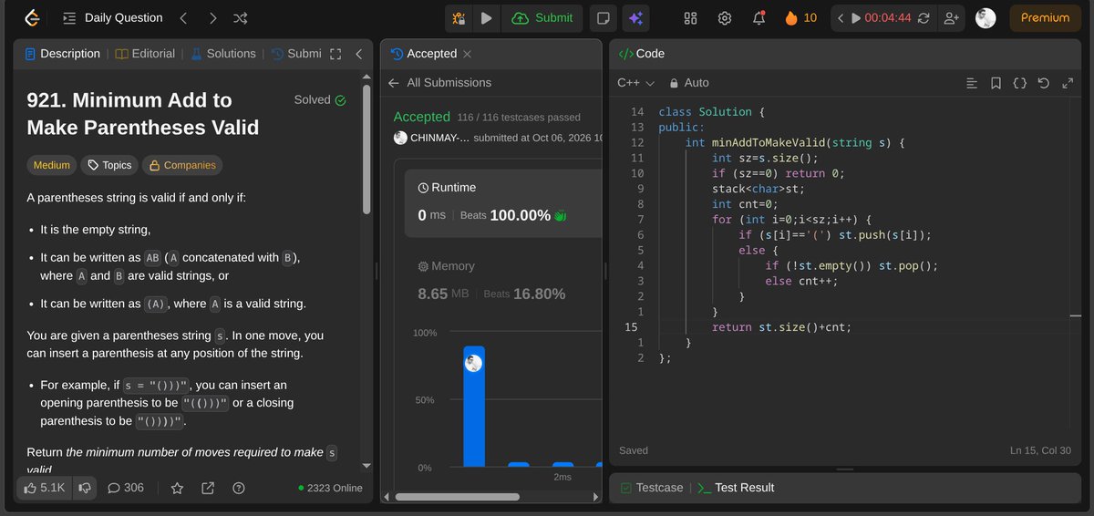Click the Medium difficulty tag

(x=51, y=165)
